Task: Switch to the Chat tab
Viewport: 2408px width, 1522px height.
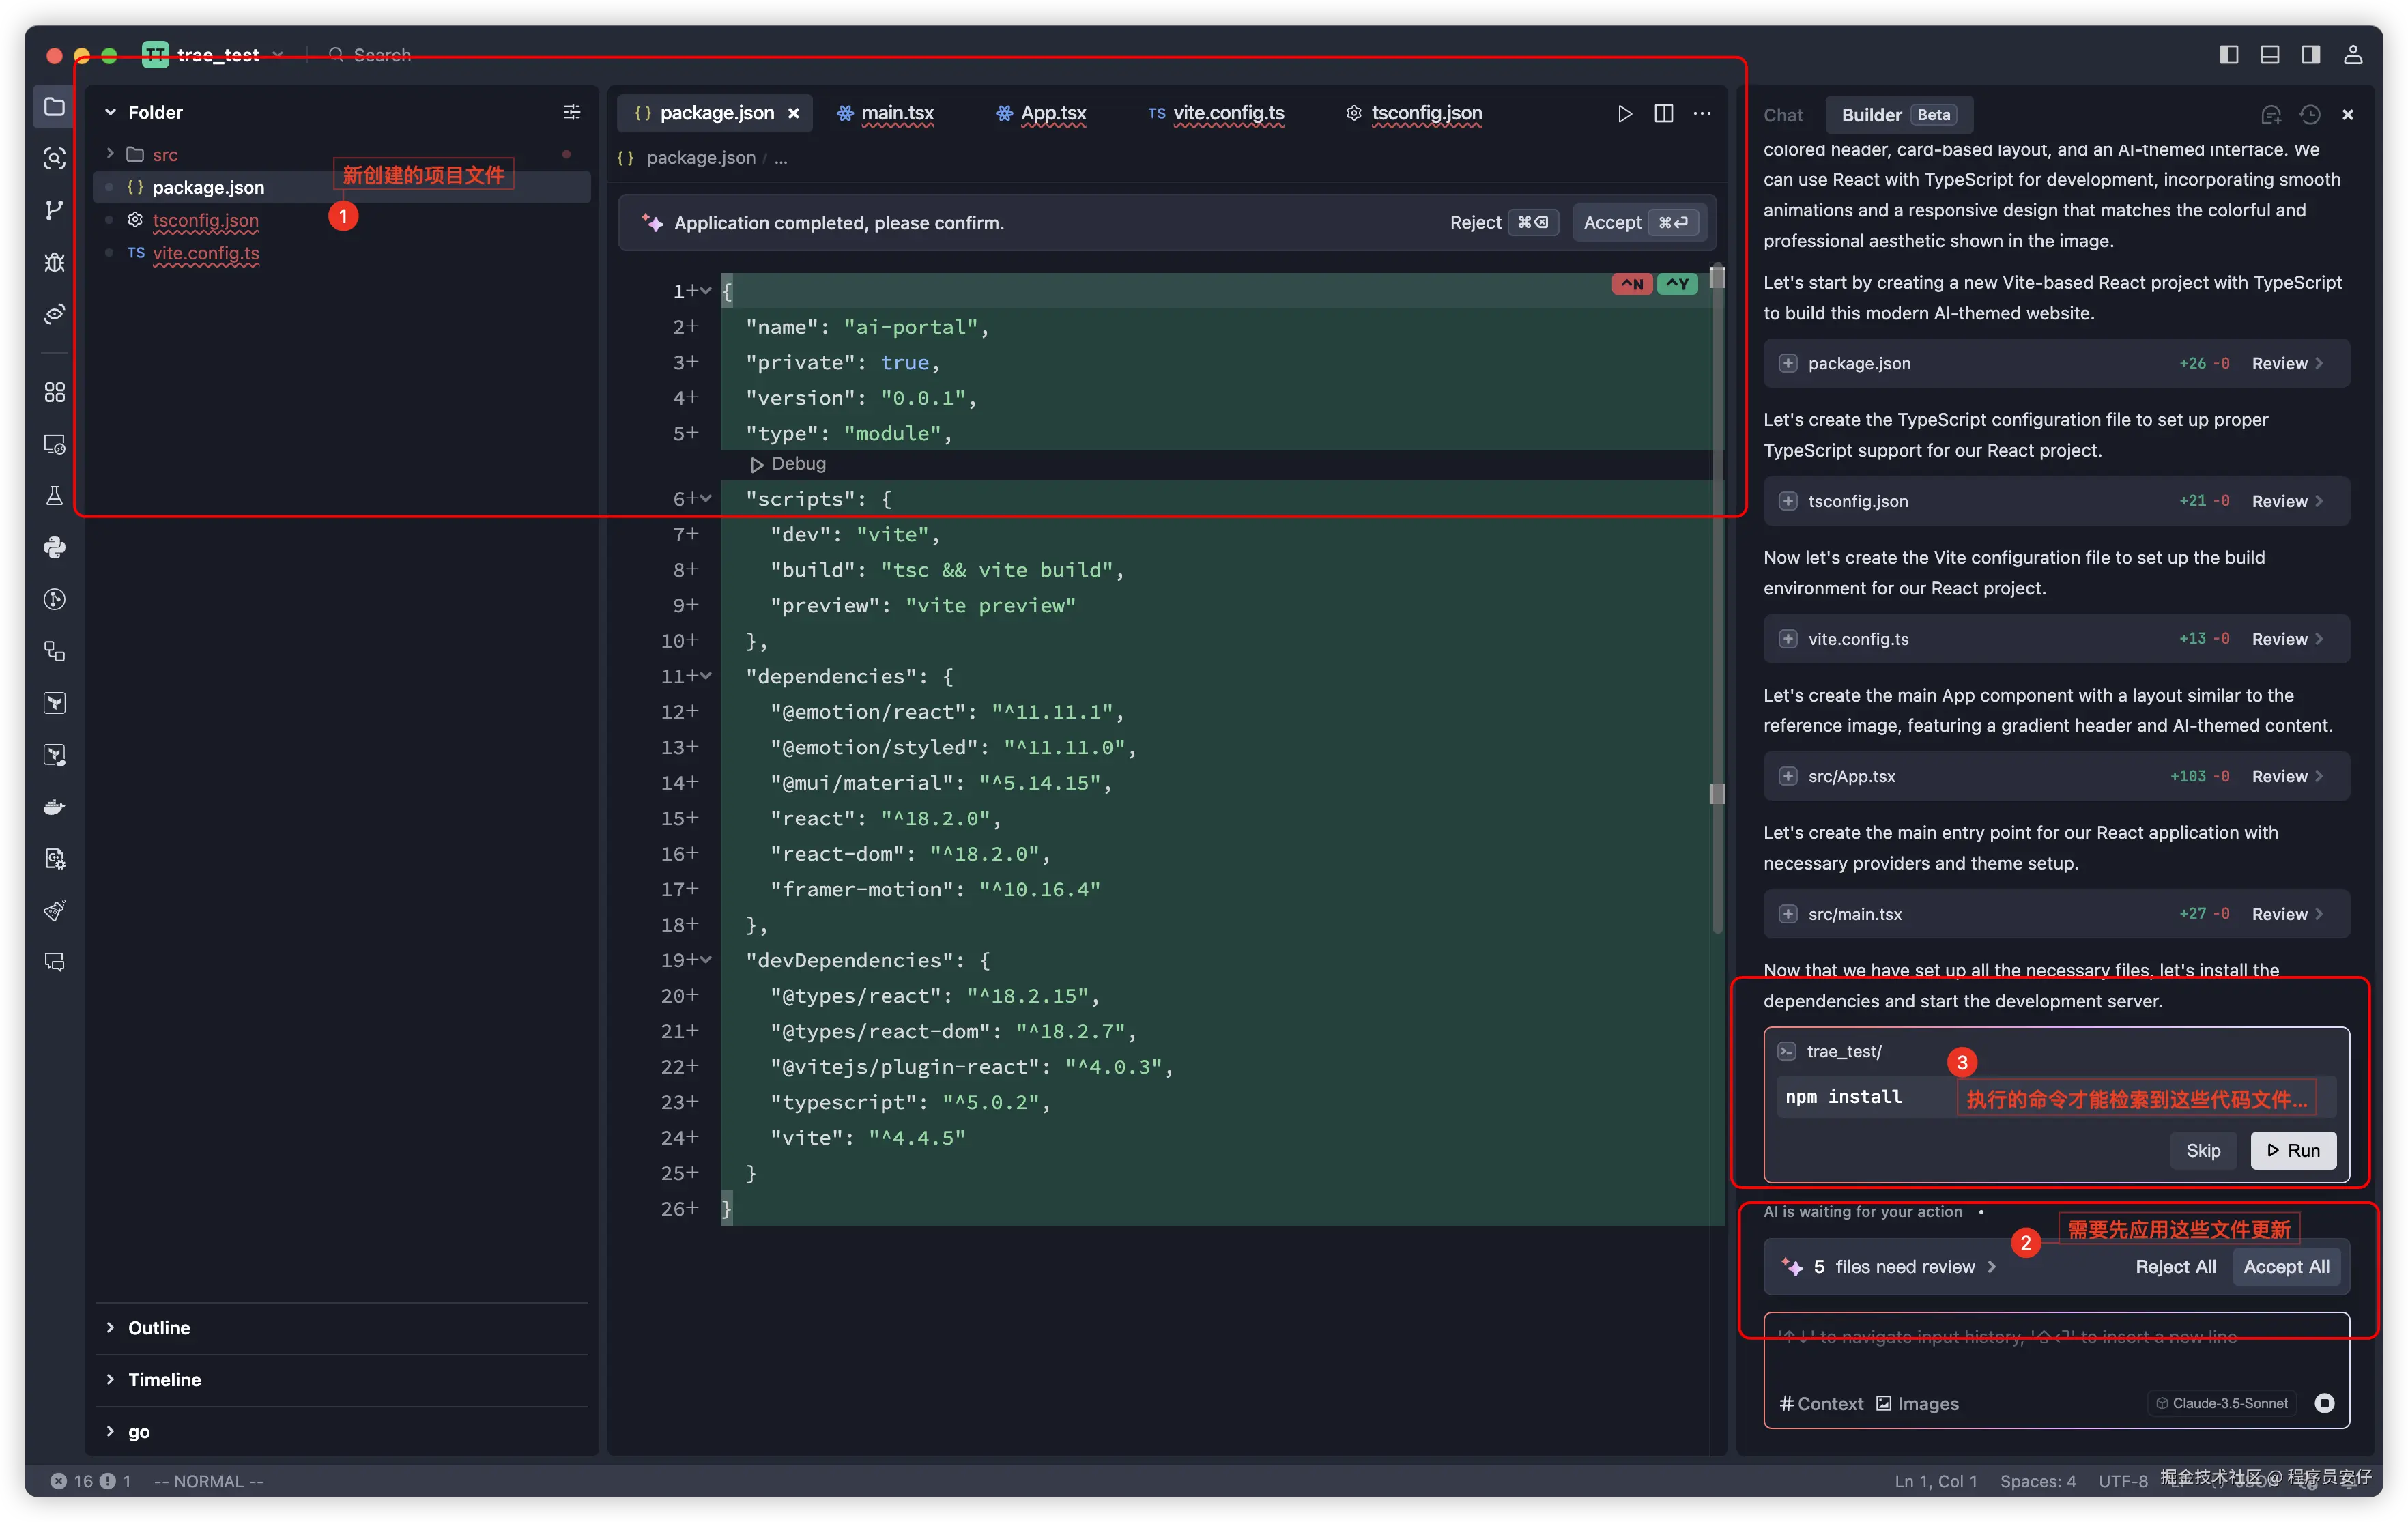Action: 1783,115
